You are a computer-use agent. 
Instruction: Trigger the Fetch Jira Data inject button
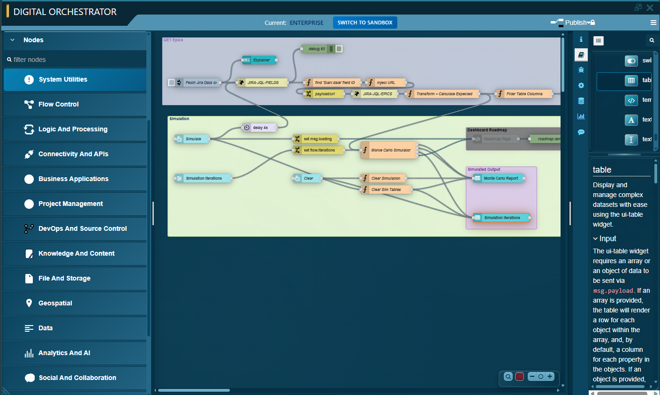[x=172, y=83]
